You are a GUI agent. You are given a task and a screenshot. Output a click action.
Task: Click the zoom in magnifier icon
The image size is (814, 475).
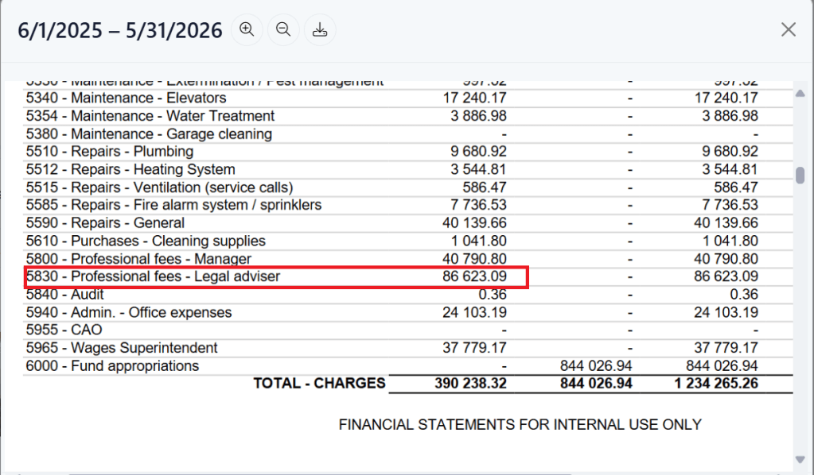coord(247,30)
